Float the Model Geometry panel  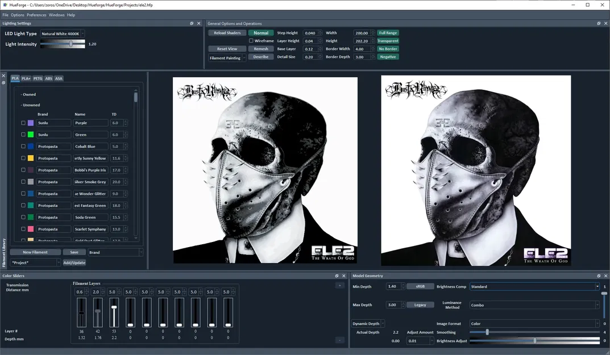coord(598,276)
